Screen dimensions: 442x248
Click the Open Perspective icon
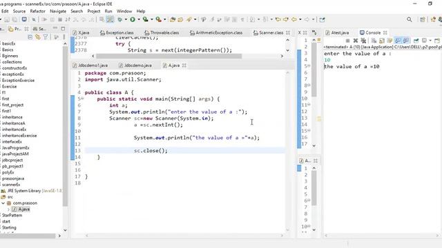(422, 19)
